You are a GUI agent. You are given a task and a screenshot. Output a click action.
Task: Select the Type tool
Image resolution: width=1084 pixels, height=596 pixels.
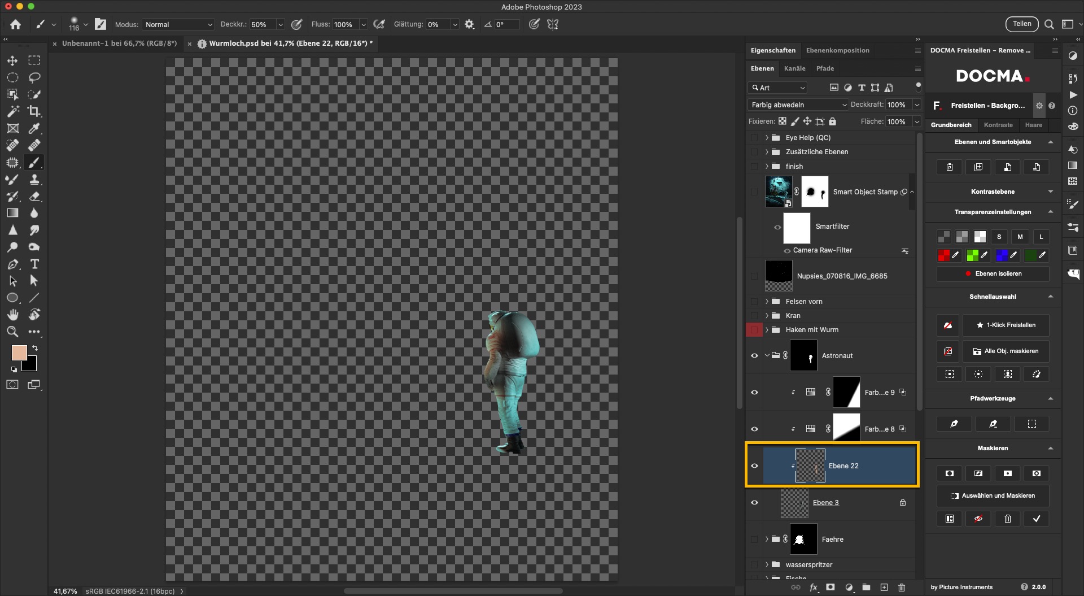point(34,264)
